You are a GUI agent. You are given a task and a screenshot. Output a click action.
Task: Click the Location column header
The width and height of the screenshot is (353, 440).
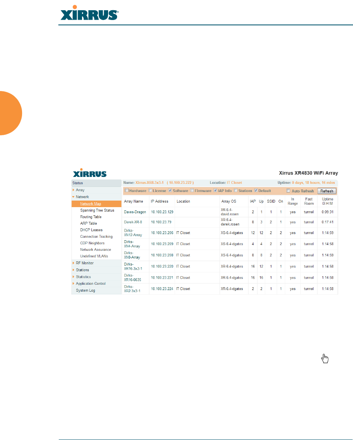[183, 201]
